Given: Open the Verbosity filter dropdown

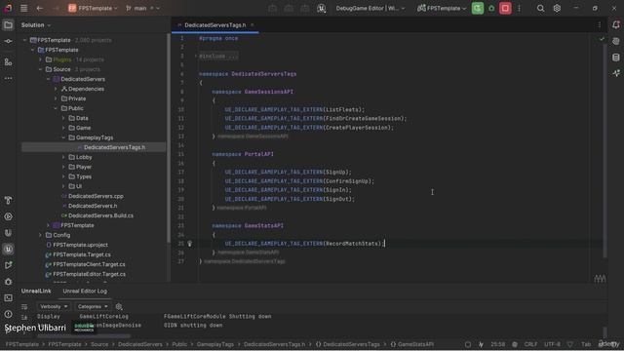Looking at the screenshot, I should click(54, 307).
